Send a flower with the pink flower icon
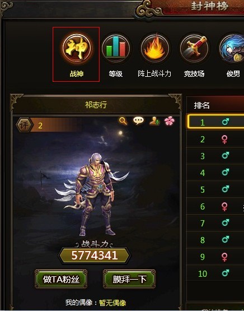Image resolution: width=244 pixels, height=311 pixels. pos(170,121)
